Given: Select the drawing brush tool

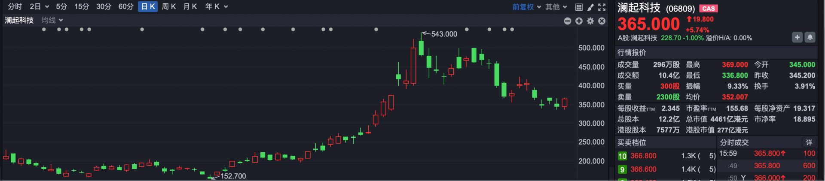Looking at the screenshot, I should (590, 7).
